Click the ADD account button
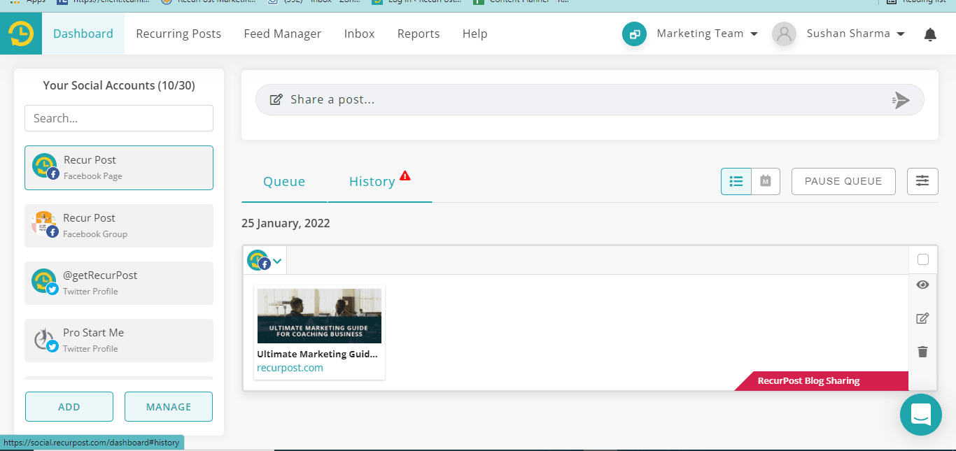Viewport: 956px width, 451px height. 69,407
